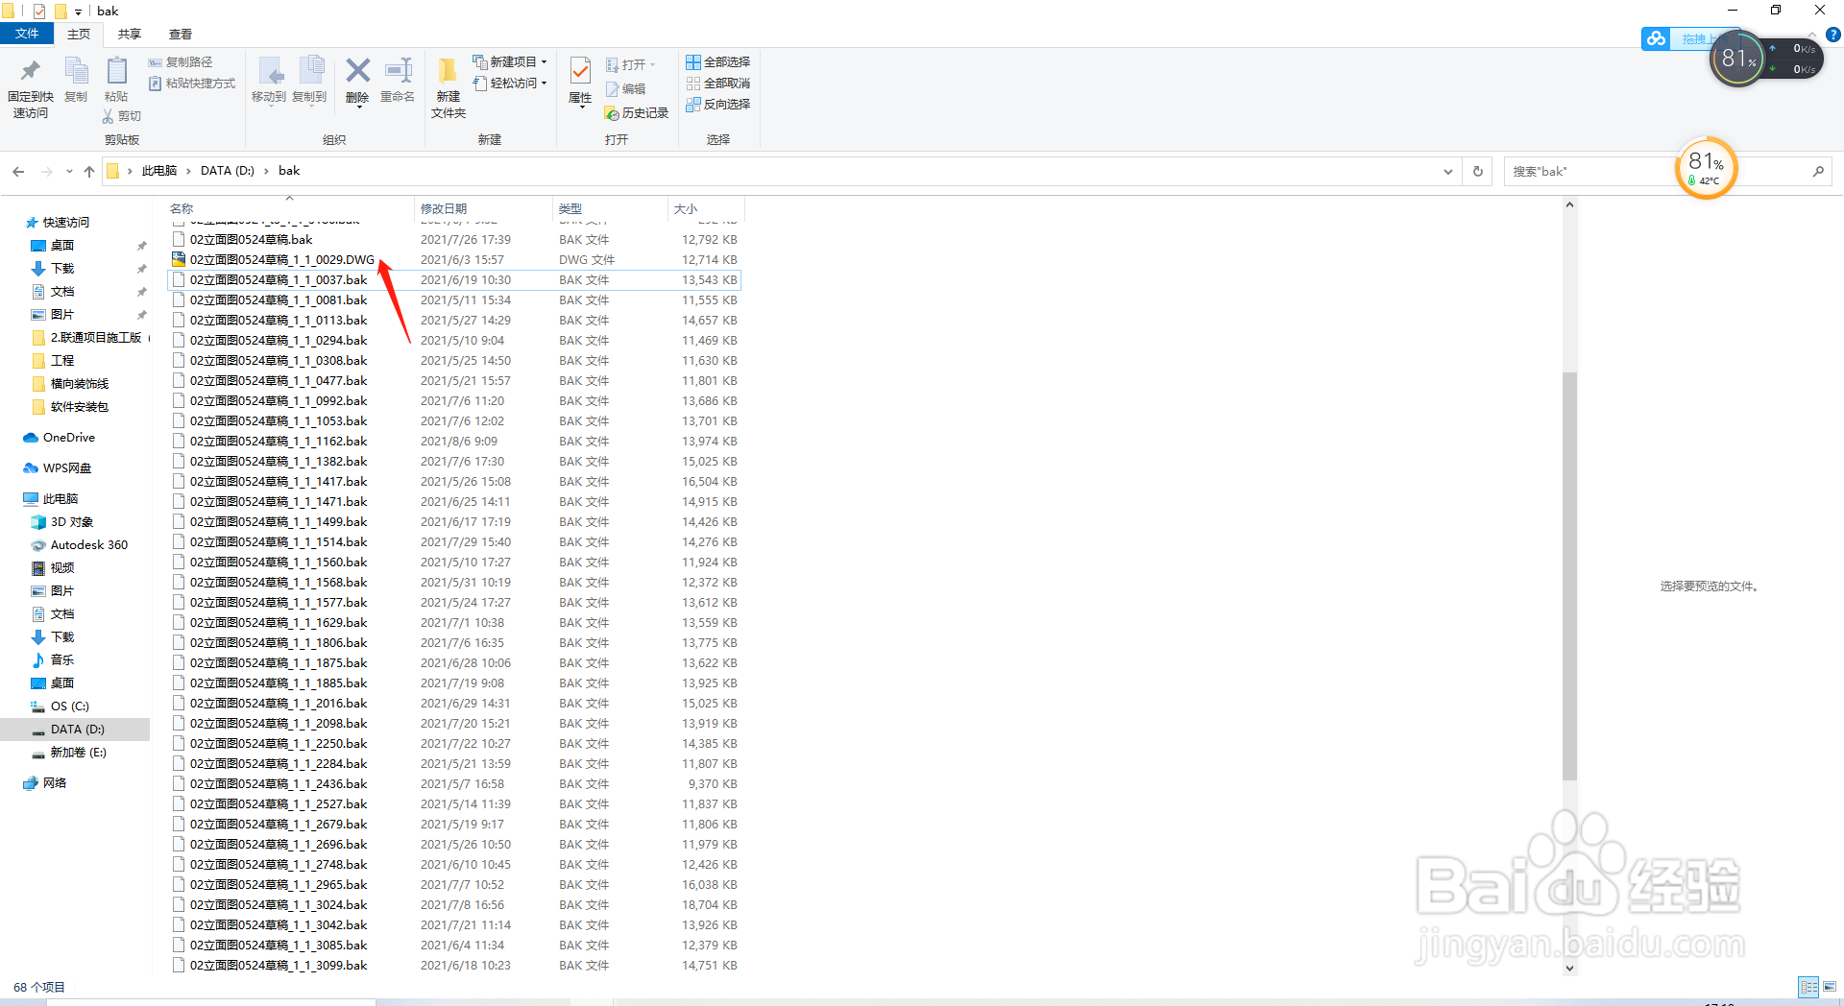Click the Back navigation arrow
This screenshot has height=1006, width=1844.
pos(18,171)
